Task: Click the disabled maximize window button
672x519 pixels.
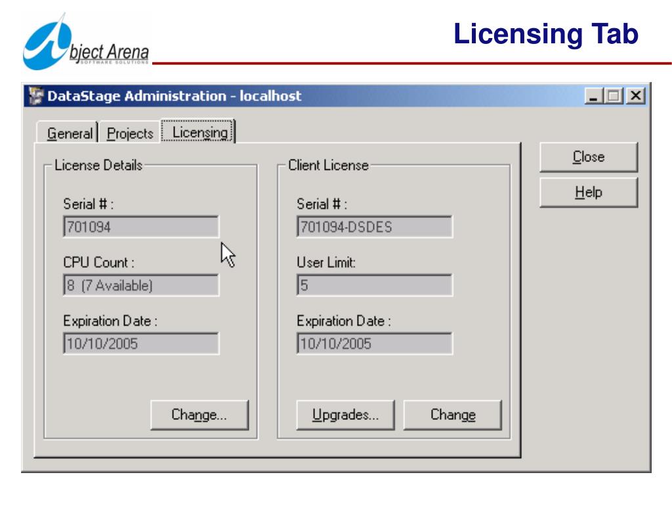Action: coord(614,96)
